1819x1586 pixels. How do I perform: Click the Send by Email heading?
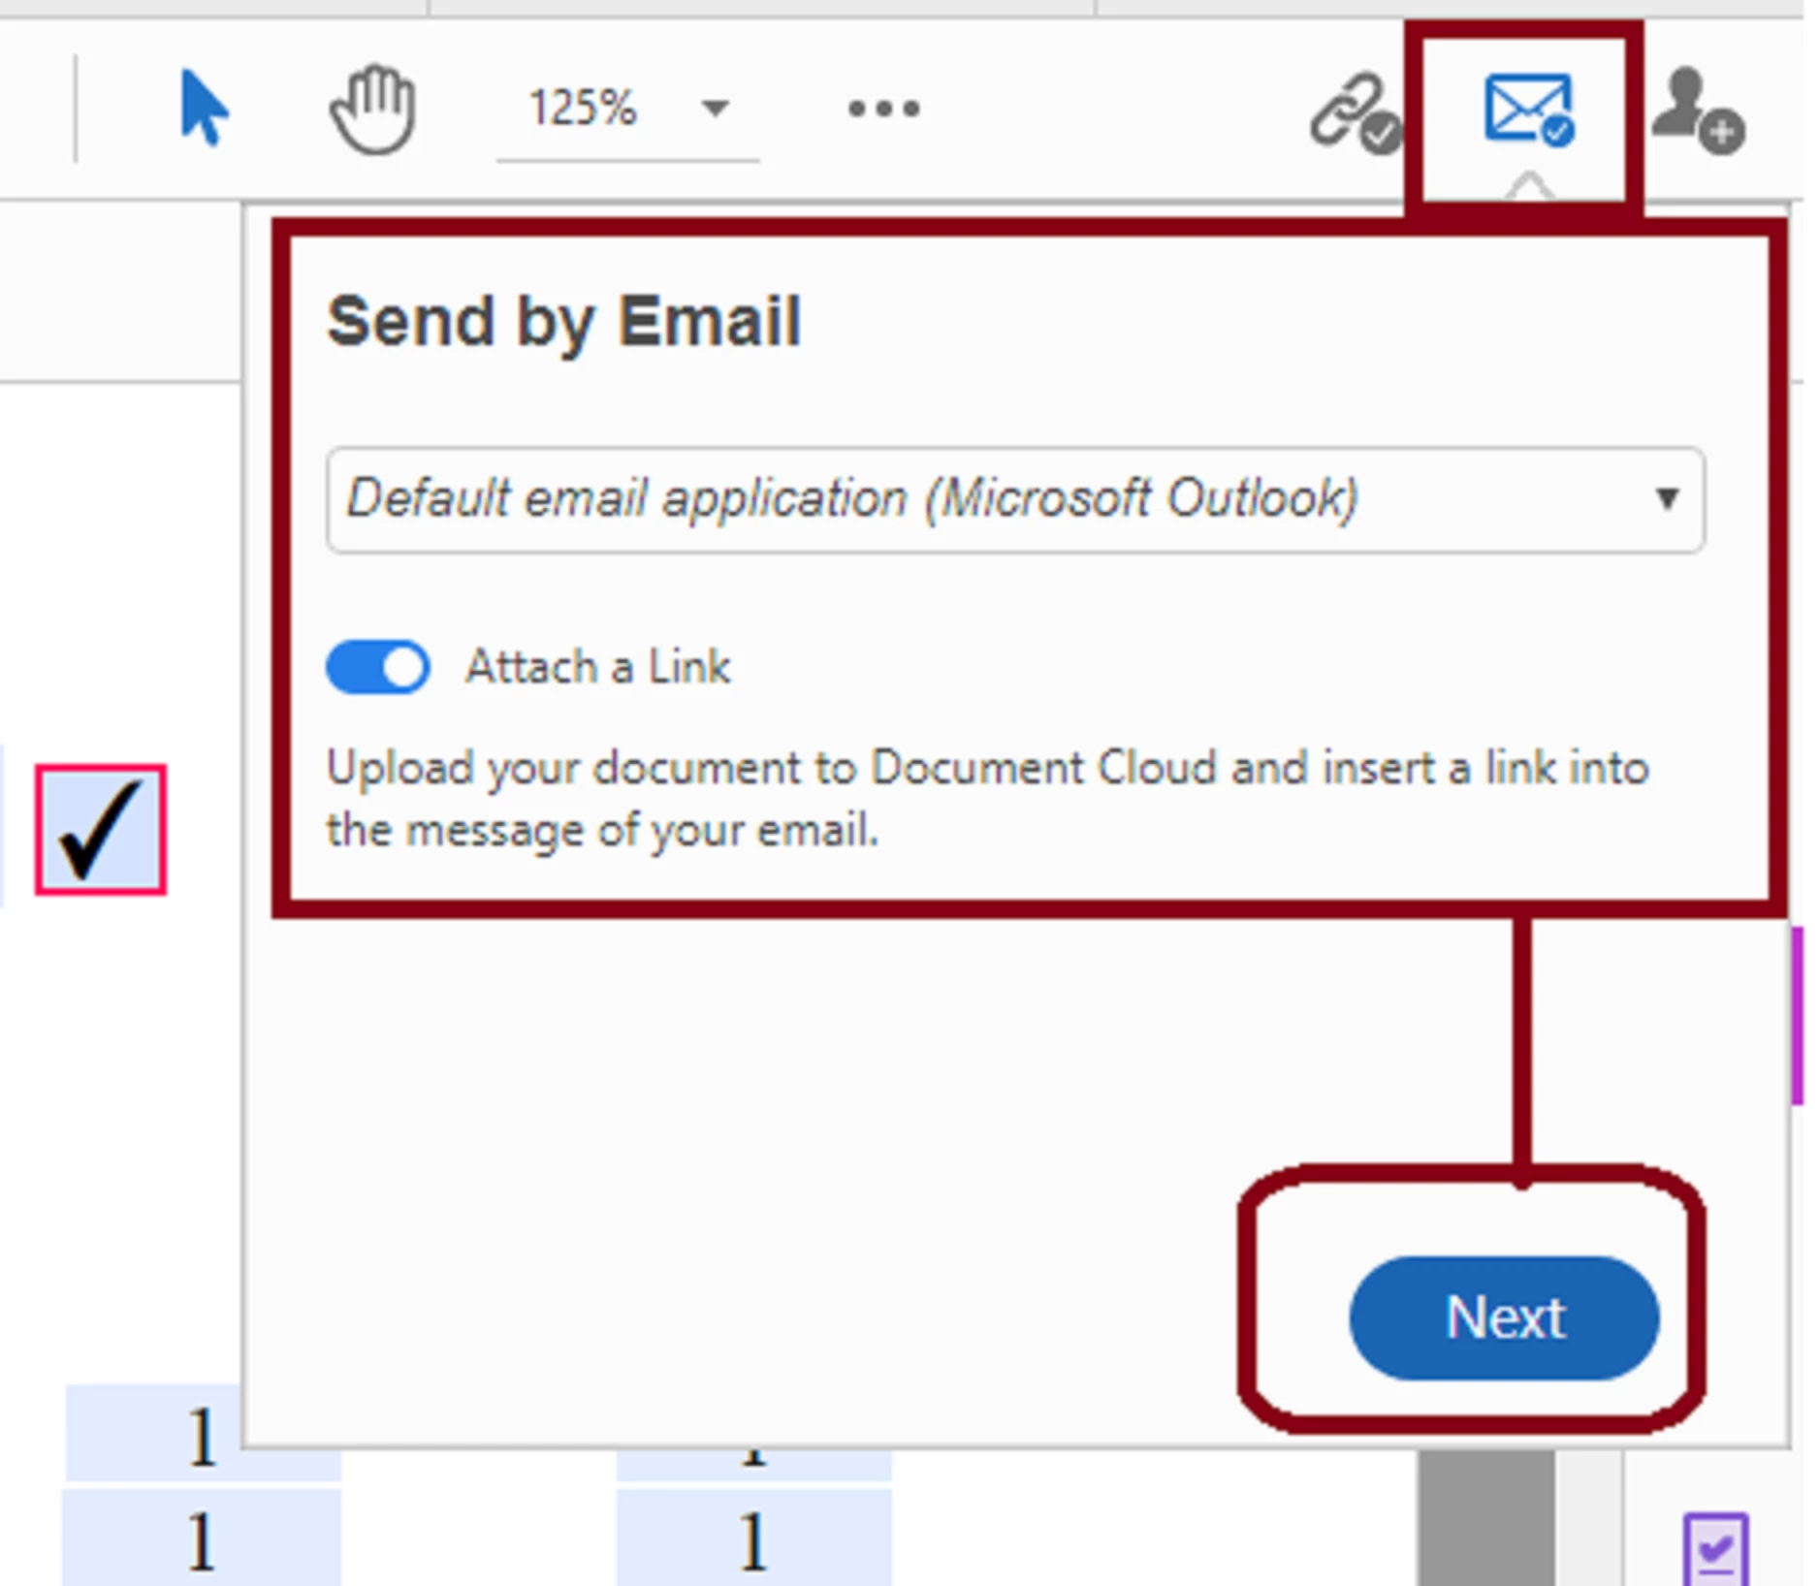[564, 321]
